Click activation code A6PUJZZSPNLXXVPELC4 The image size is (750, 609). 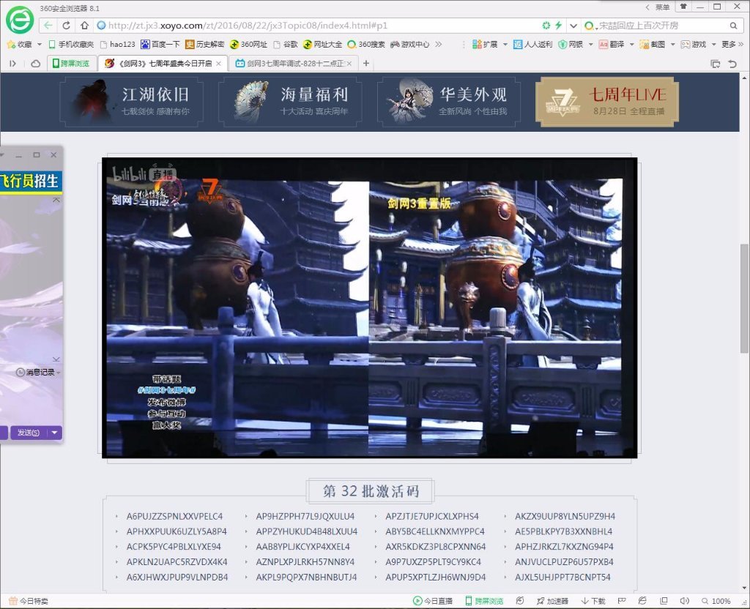(174, 516)
